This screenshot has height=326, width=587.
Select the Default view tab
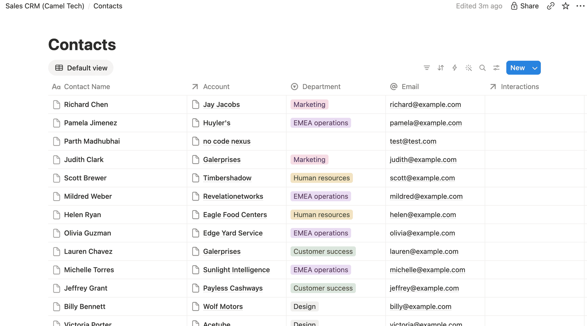click(81, 68)
